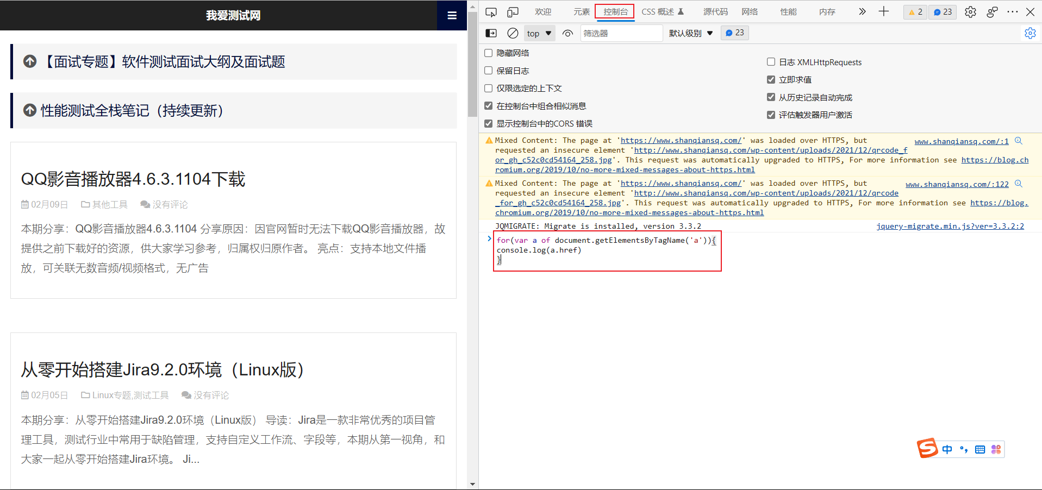
Task: Enable the 隐藏网络 checkbox
Action: pos(488,53)
